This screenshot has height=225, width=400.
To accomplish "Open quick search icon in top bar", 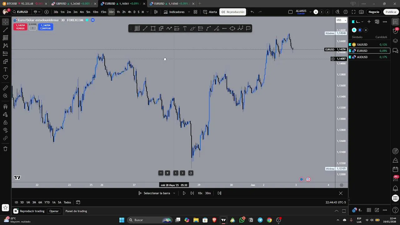I will click(337, 12).
